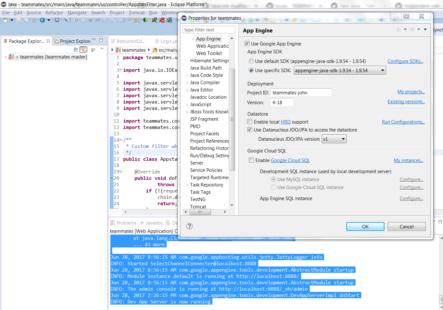
Task: Click the Resume debug icon
Action: (x=76, y=20)
